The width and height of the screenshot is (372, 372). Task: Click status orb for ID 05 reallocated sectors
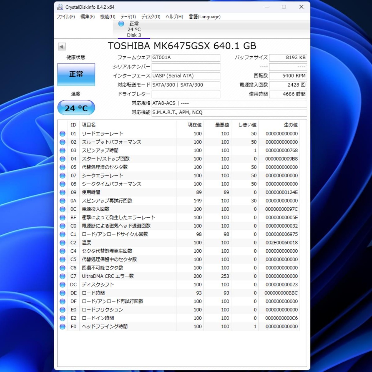(62, 167)
